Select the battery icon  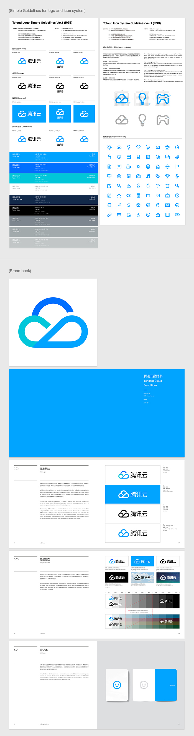[177, 215]
